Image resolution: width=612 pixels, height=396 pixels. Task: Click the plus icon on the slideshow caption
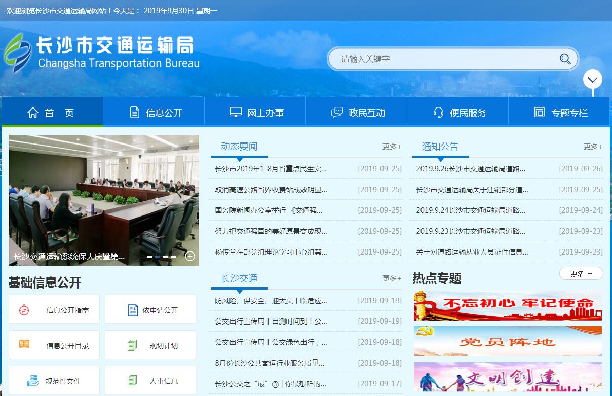(x=190, y=256)
